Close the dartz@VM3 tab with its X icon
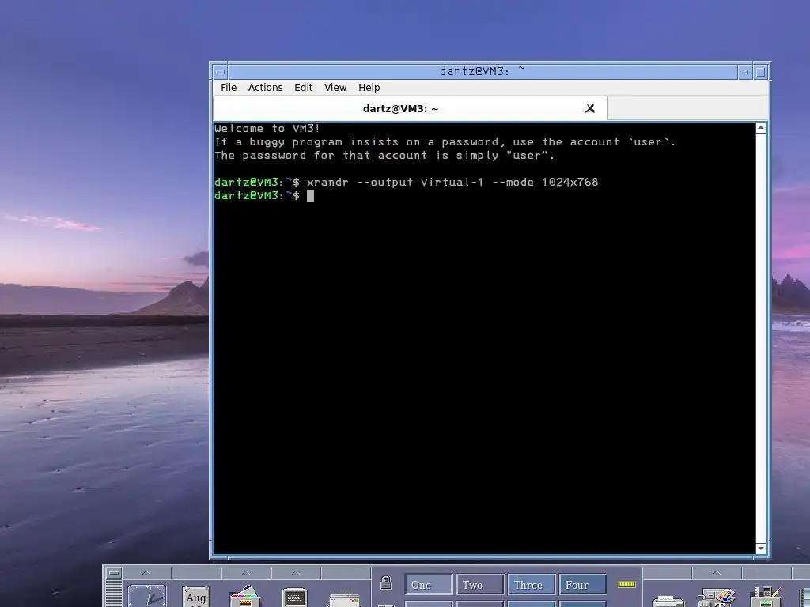This screenshot has width=810, height=607. pos(589,108)
